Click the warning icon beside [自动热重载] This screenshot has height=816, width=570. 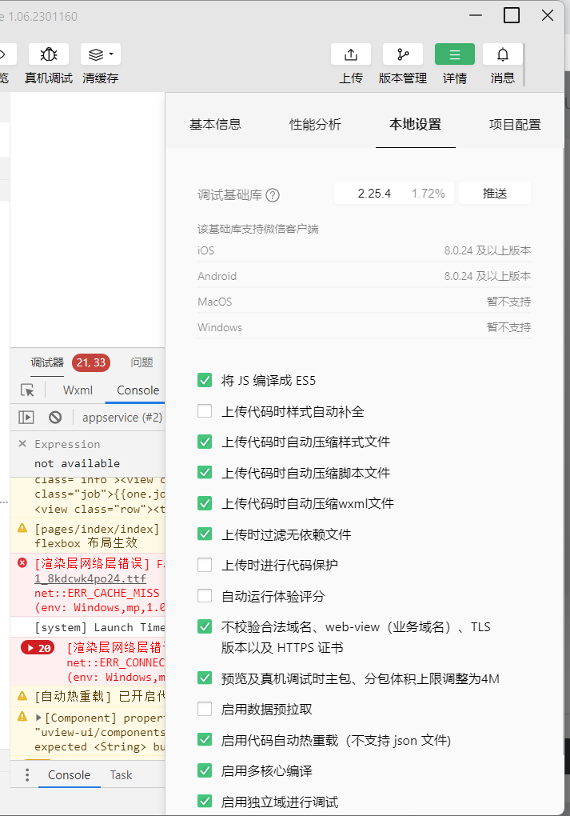coord(22,696)
